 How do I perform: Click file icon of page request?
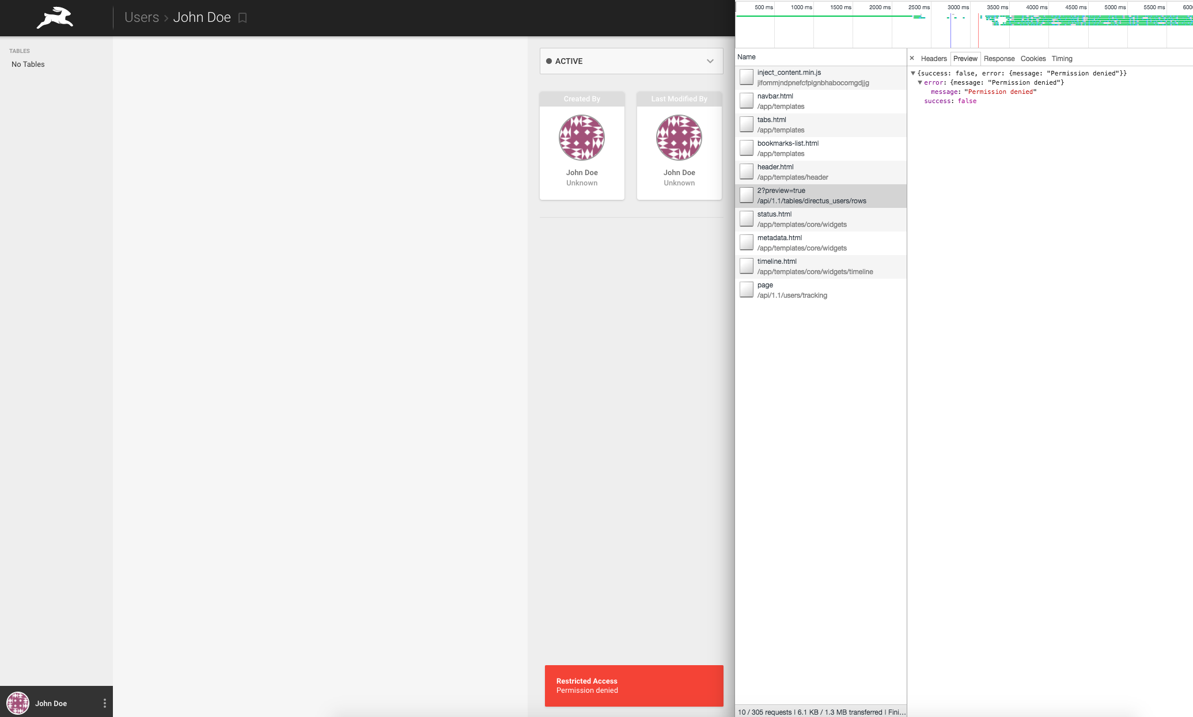tap(747, 290)
